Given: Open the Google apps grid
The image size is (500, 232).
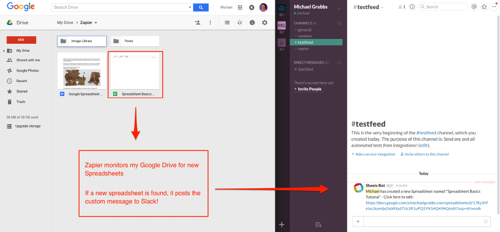Looking at the screenshot, I should [240, 7].
